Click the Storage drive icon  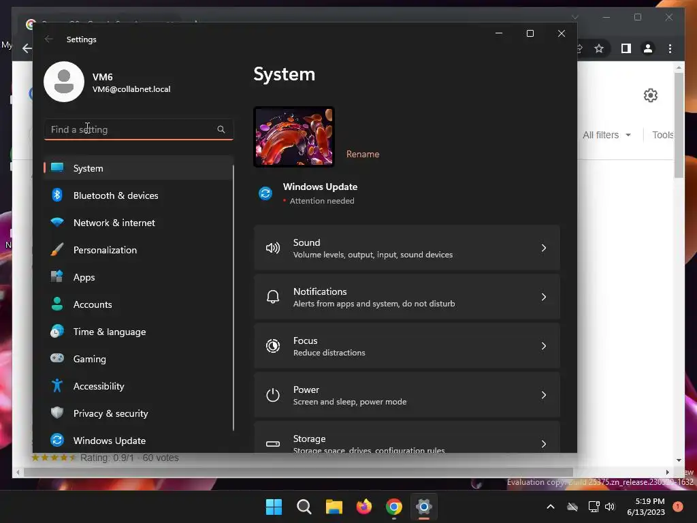[x=272, y=444]
